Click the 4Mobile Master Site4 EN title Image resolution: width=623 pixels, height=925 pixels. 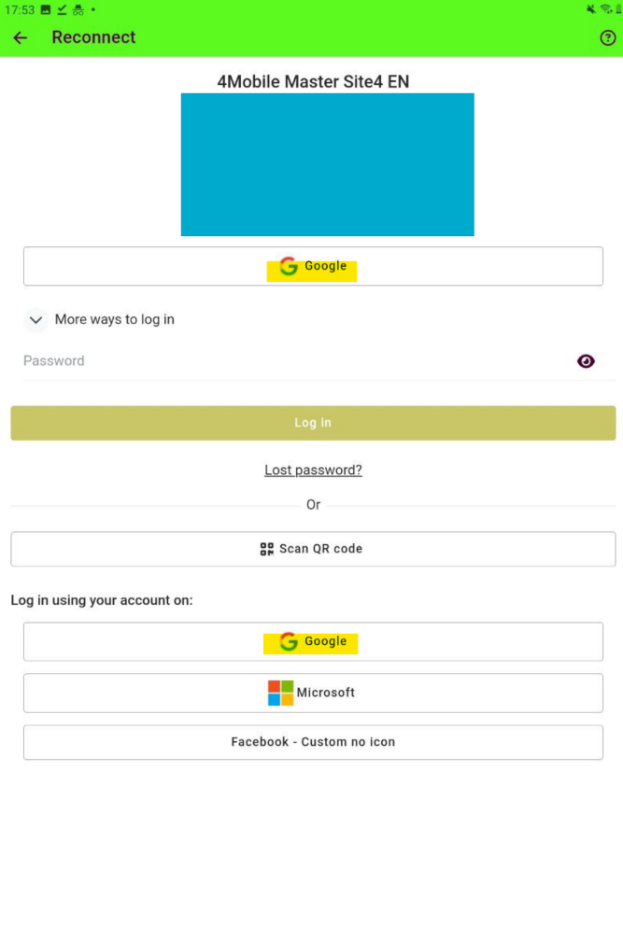tap(313, 81)
